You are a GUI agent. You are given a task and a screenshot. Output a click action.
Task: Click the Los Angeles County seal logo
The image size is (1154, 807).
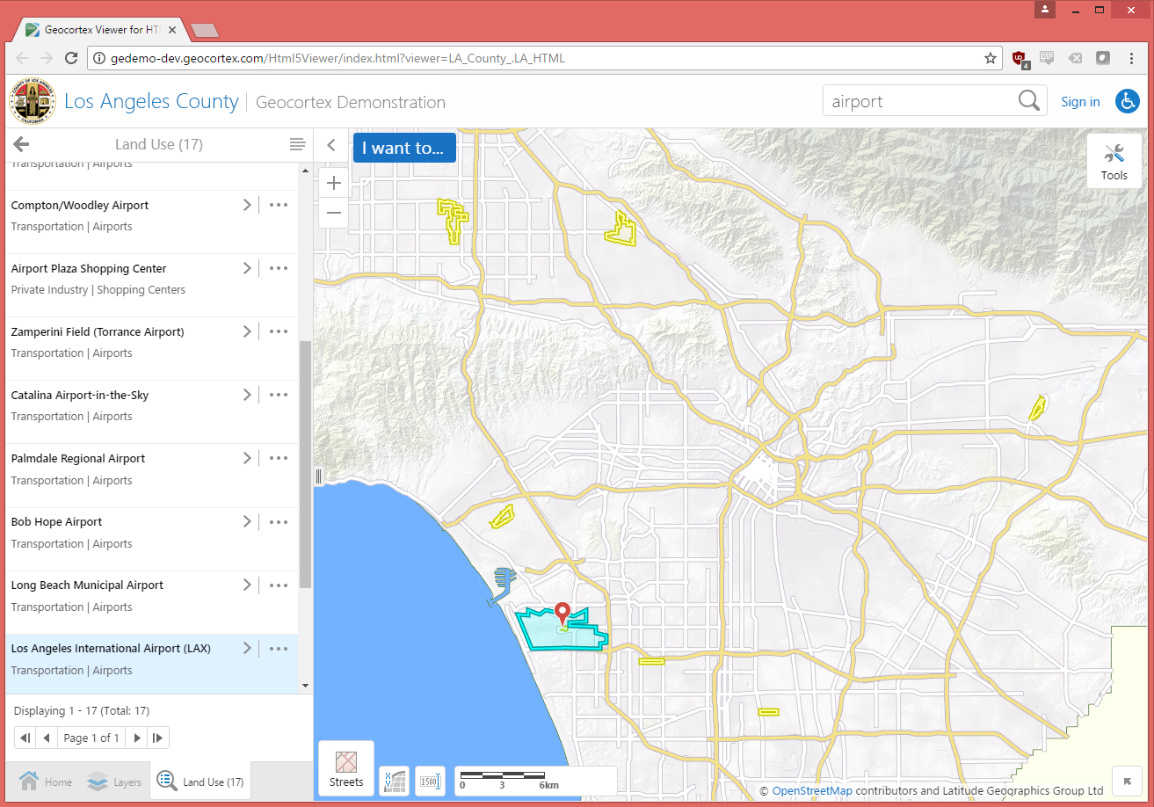[x=33, y=102]
